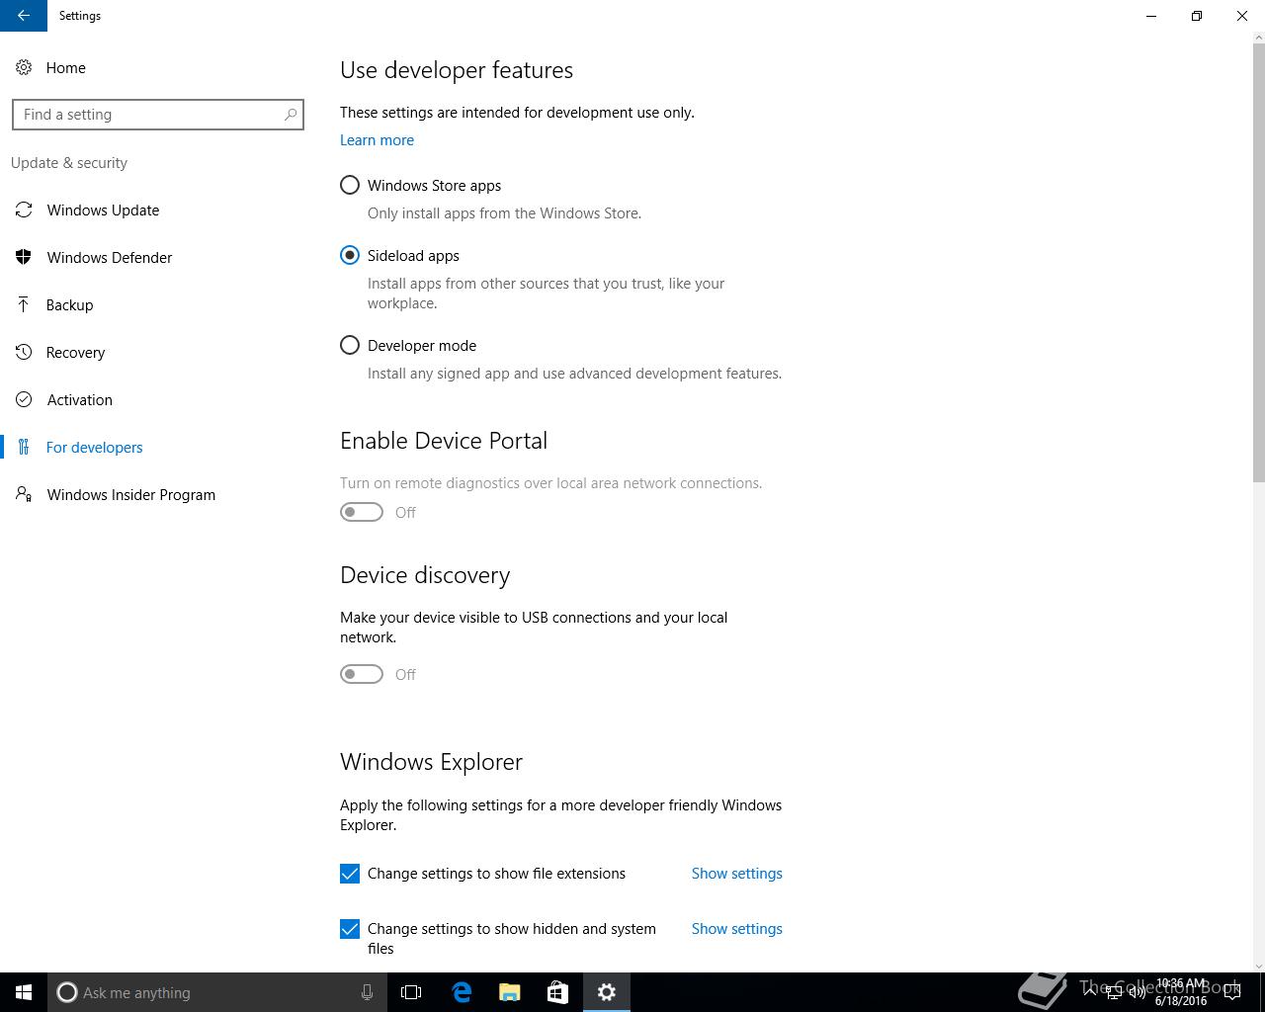Click the scrollbar down arrow
Viewport: 1265px width, 1012px height.
pyautogui.click(x=1258, y=966)
